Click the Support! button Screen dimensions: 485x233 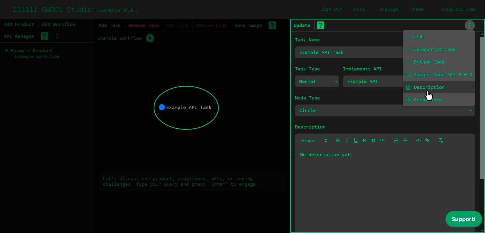tap(464, 219)
